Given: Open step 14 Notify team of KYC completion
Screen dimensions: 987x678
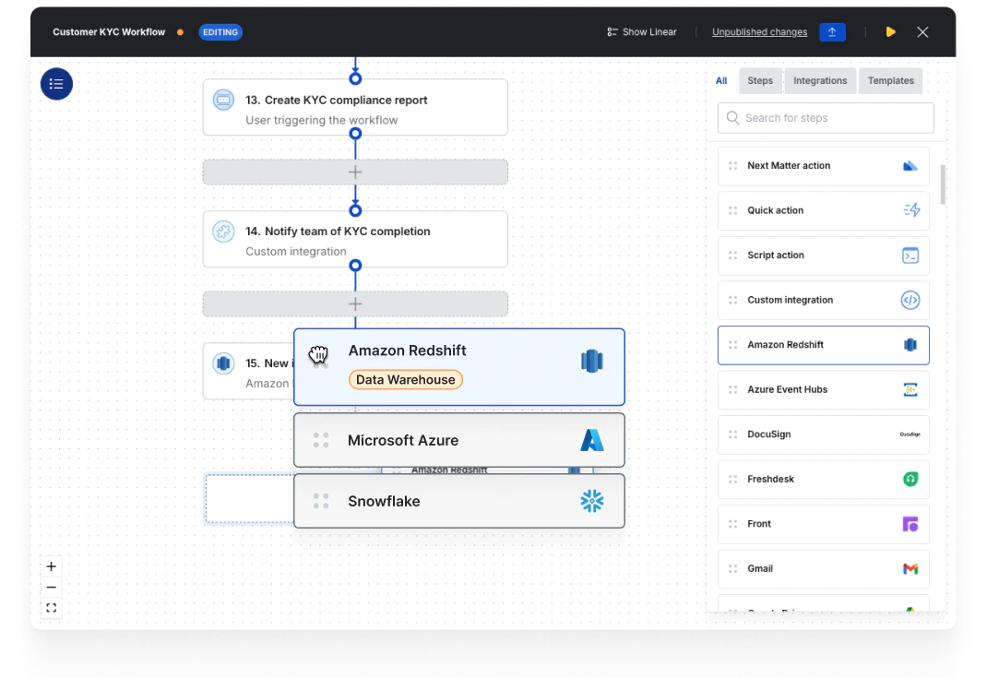Looking at the screenshot, I should coord(355,239).
